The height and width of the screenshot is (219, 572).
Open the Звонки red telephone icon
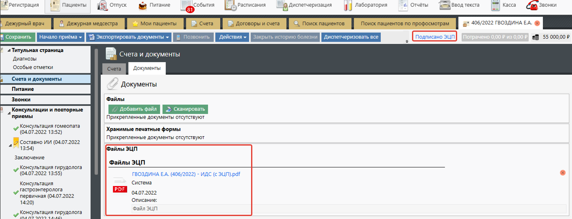[x=532, y=5]
